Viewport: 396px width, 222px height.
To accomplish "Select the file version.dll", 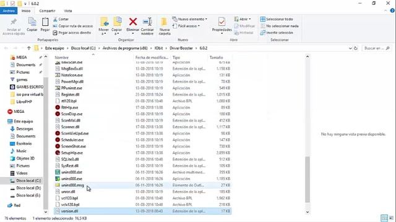I will coord(142,211).
